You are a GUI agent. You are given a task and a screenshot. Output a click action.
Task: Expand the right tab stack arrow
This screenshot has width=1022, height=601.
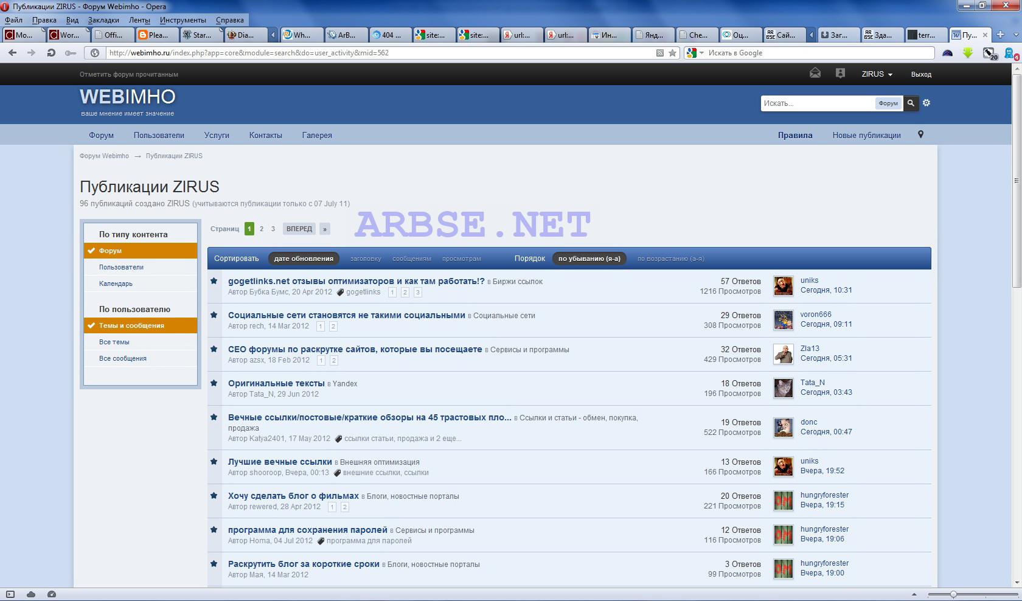812,35
